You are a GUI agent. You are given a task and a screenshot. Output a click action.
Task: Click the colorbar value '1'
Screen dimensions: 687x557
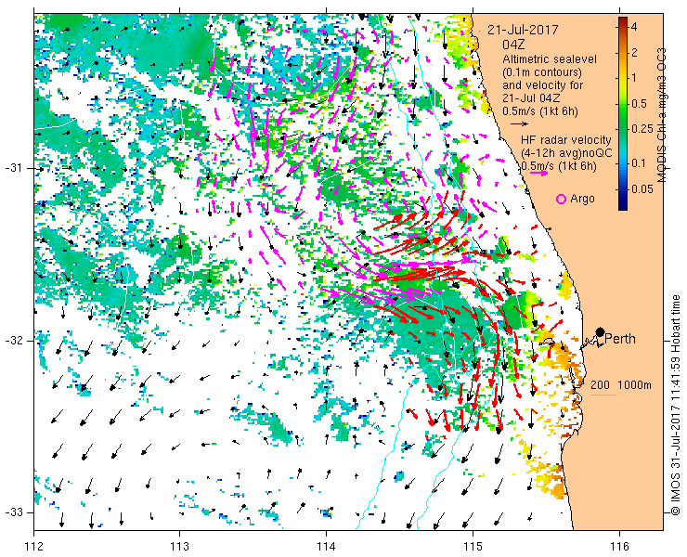(633, 78)
